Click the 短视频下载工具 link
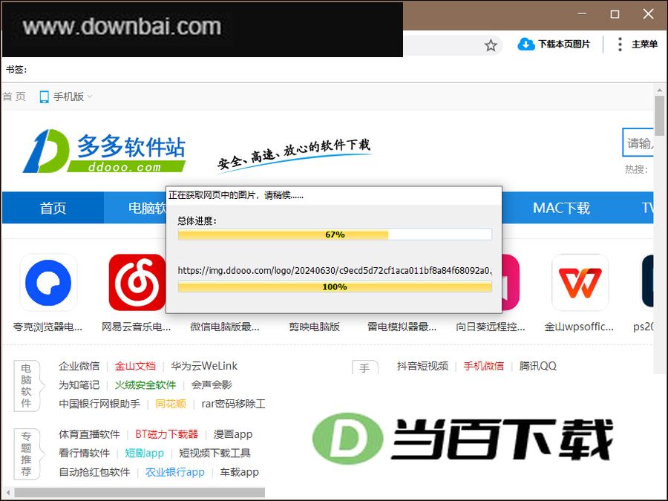The width and height of the screenshot is (668, 501). 215,453
